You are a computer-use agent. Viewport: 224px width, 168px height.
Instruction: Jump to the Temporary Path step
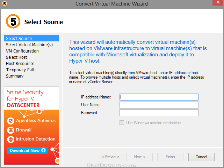[21, 70]
